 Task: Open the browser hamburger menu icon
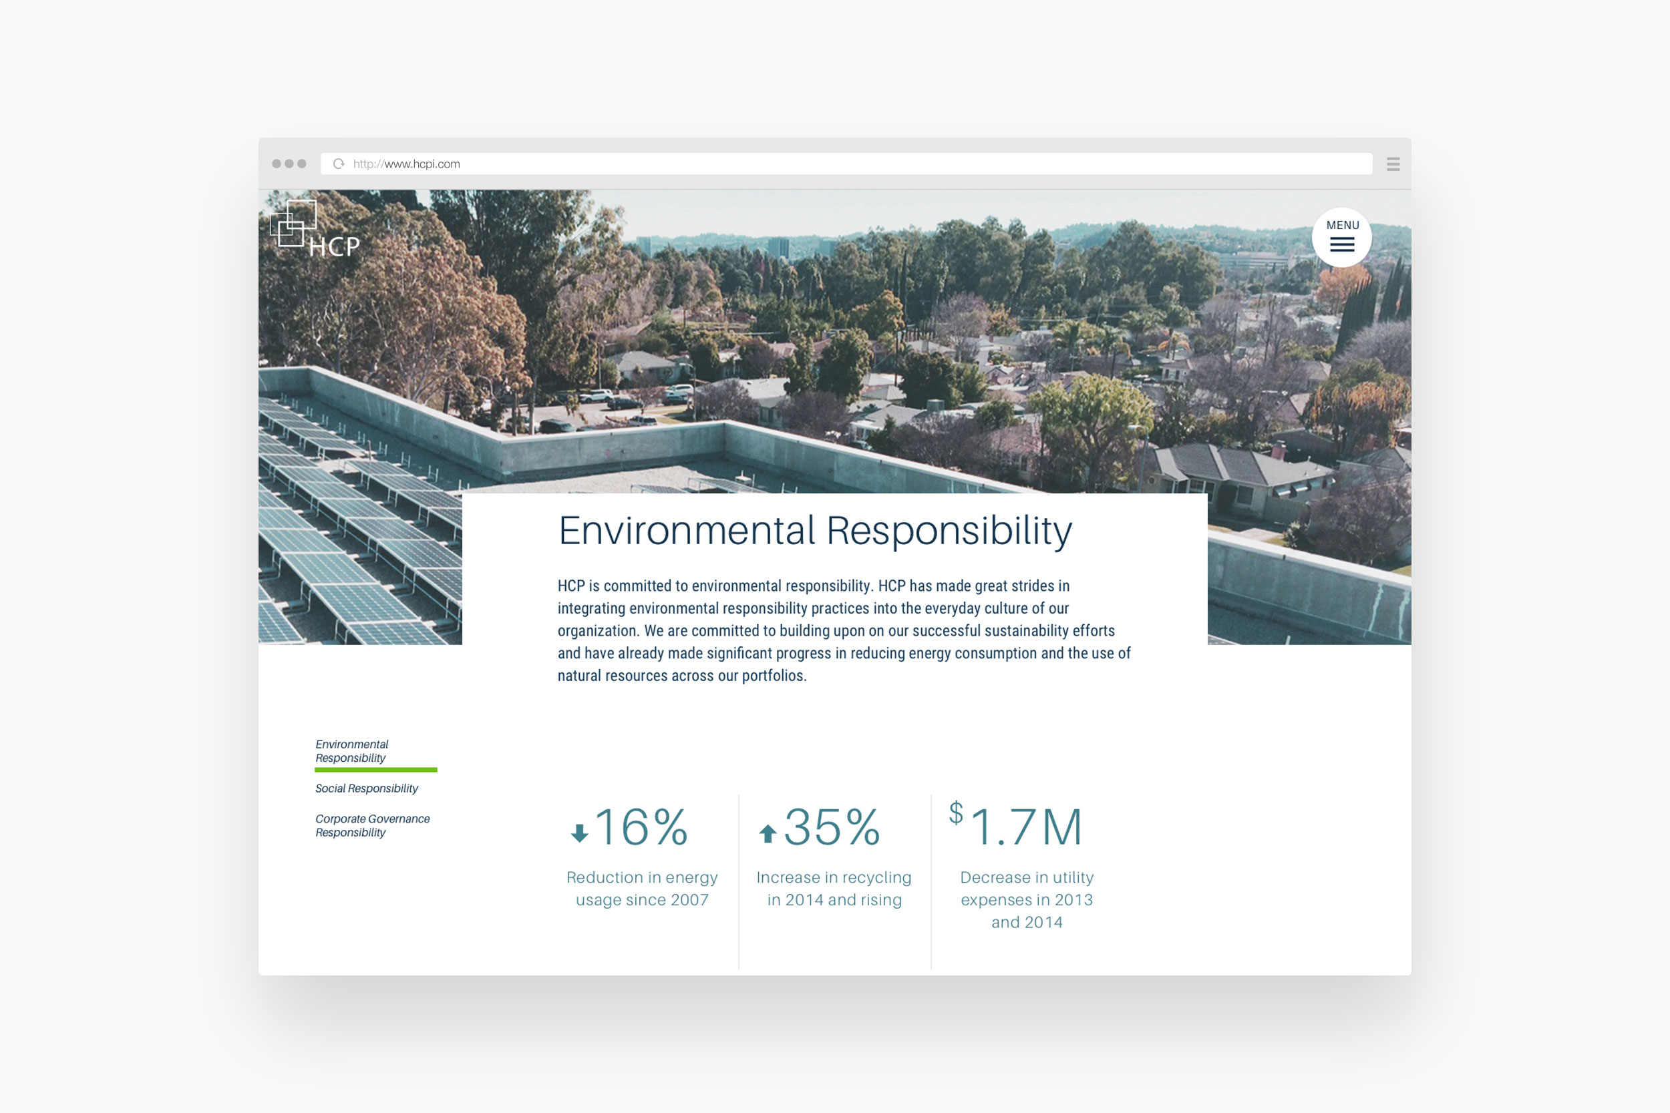click(x=1393, y=164)
